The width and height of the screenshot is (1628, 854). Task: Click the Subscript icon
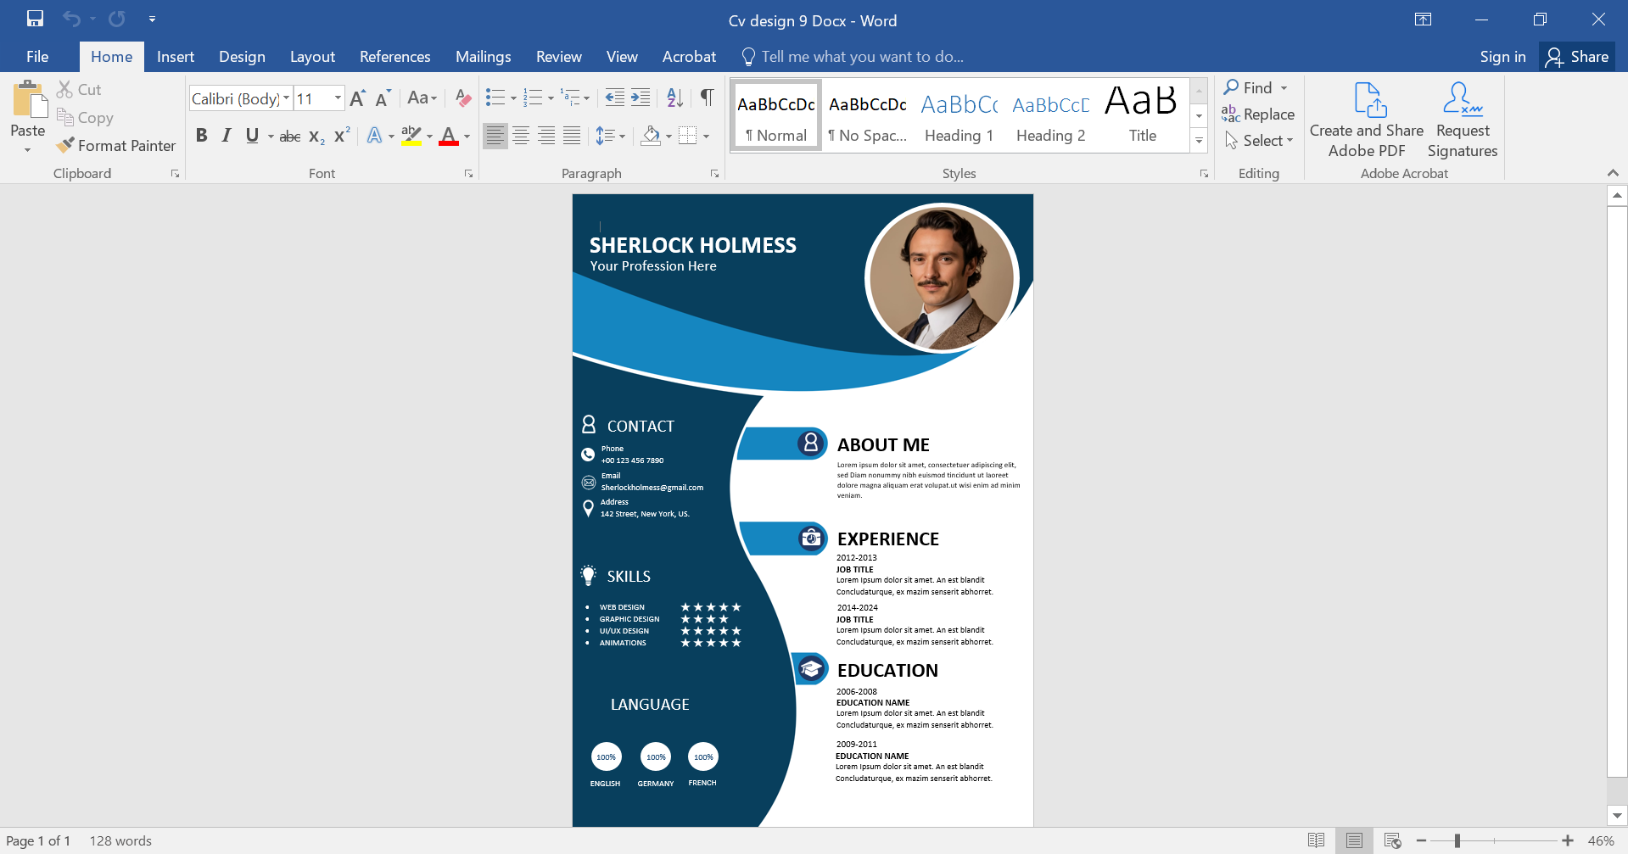(315, 136)
